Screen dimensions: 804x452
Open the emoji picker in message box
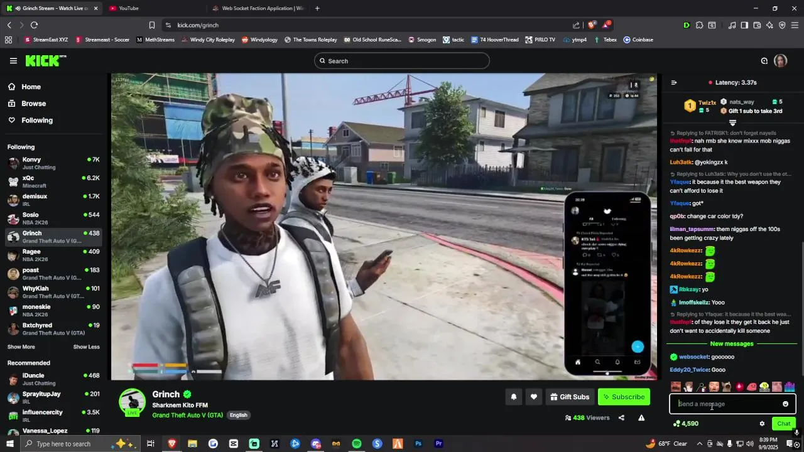tap(785, 404)
